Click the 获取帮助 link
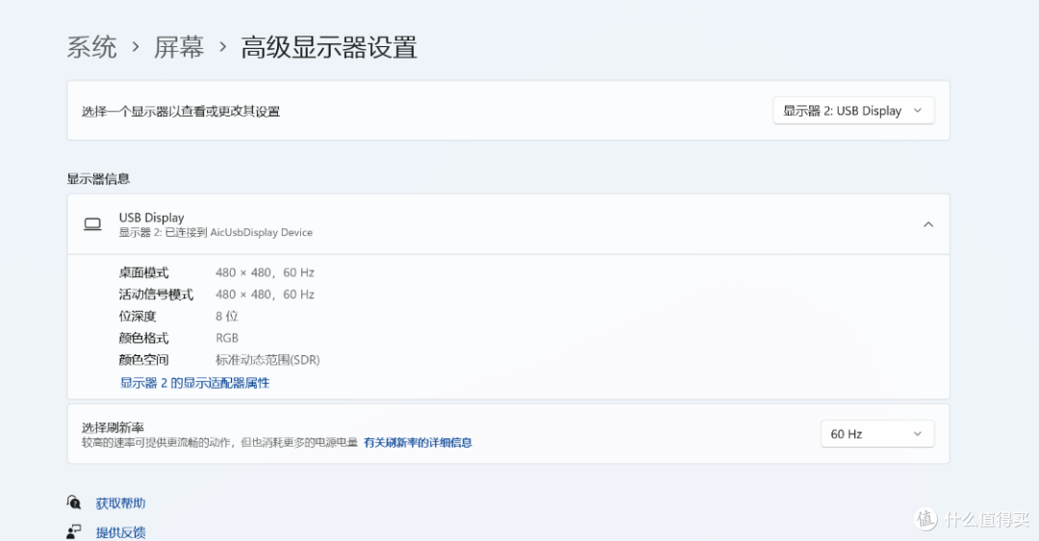Image resolution: width=1039 pixels, height=541 pixels. click(120, 503)
